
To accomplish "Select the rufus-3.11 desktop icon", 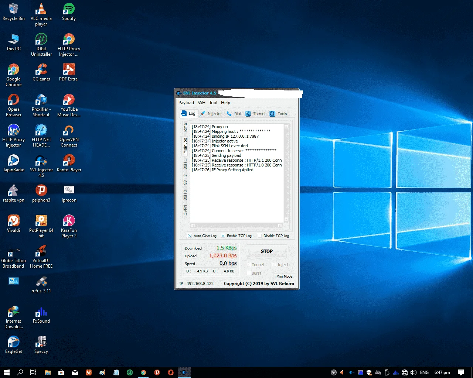I will (x=41, y=285).
